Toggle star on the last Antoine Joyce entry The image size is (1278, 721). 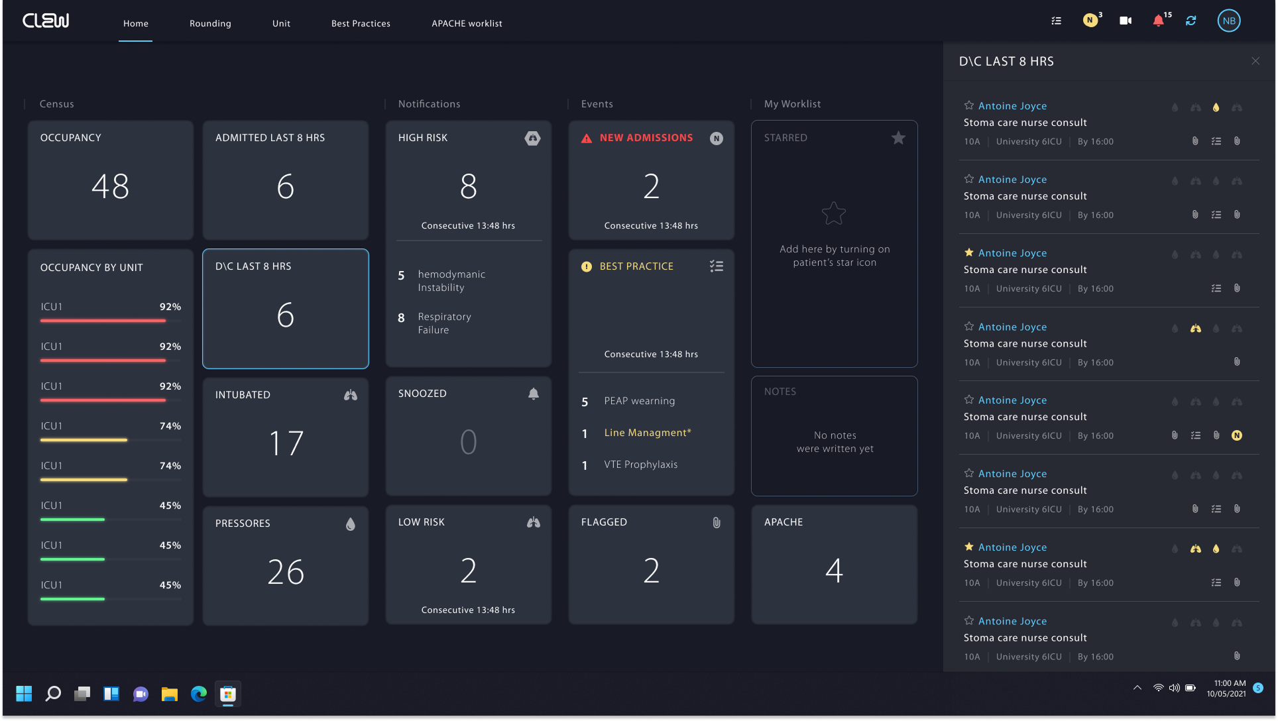click(x=968, y=621)
